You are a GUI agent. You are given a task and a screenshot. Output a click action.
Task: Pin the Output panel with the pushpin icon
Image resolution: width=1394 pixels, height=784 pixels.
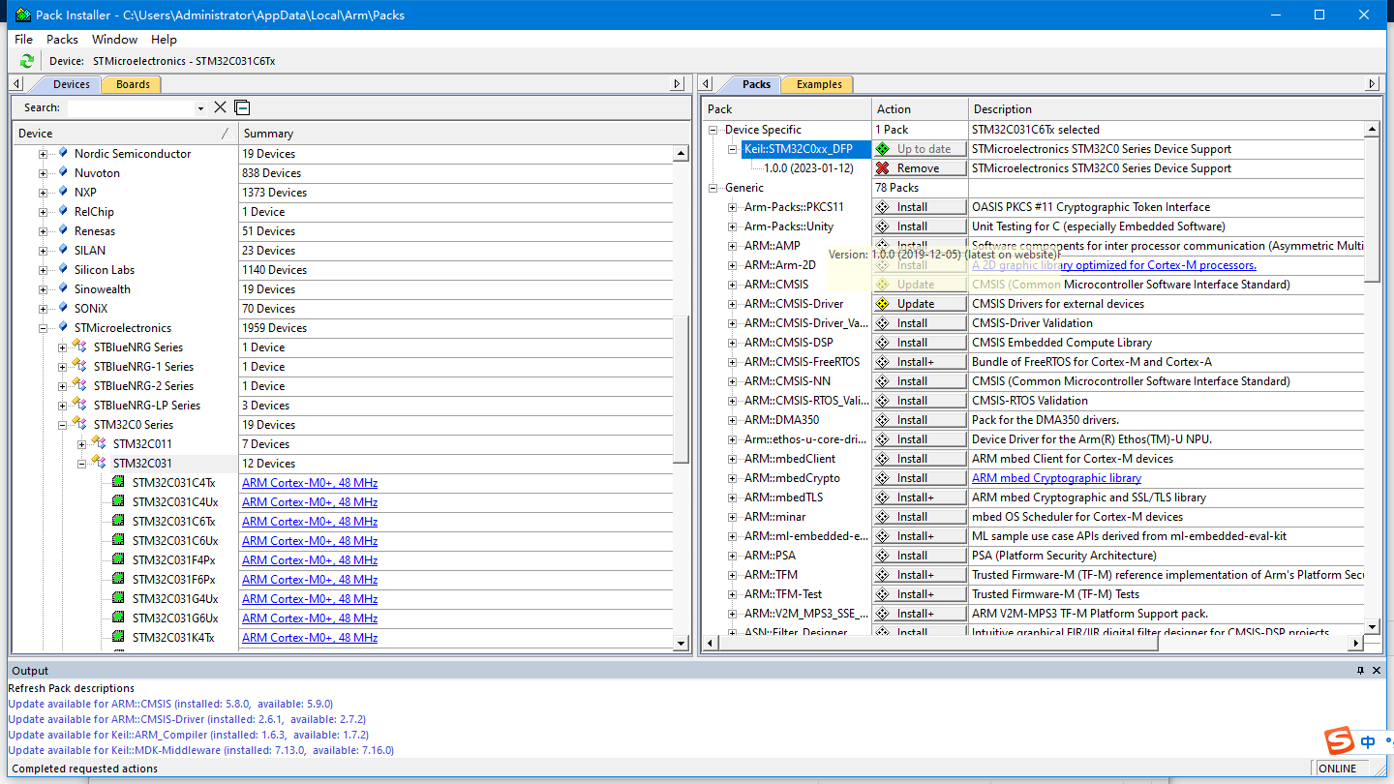click(x=1360, y=671)
